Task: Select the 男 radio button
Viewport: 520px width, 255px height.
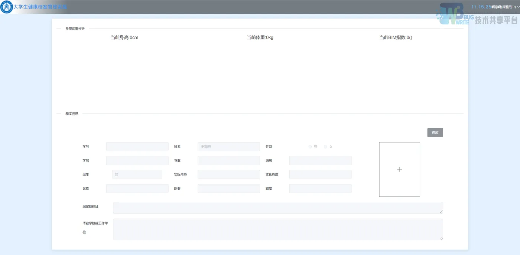Action: click(310, 147)
